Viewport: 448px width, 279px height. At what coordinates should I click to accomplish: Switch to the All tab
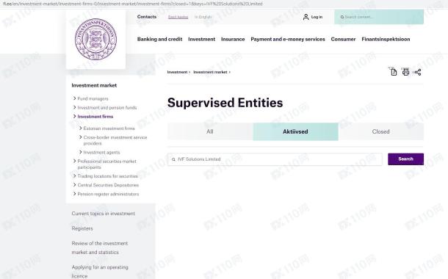pyautogui.click(x=210, y=131)
